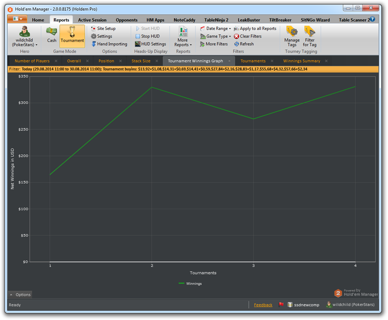Close the Overall tab

[88, 61]
